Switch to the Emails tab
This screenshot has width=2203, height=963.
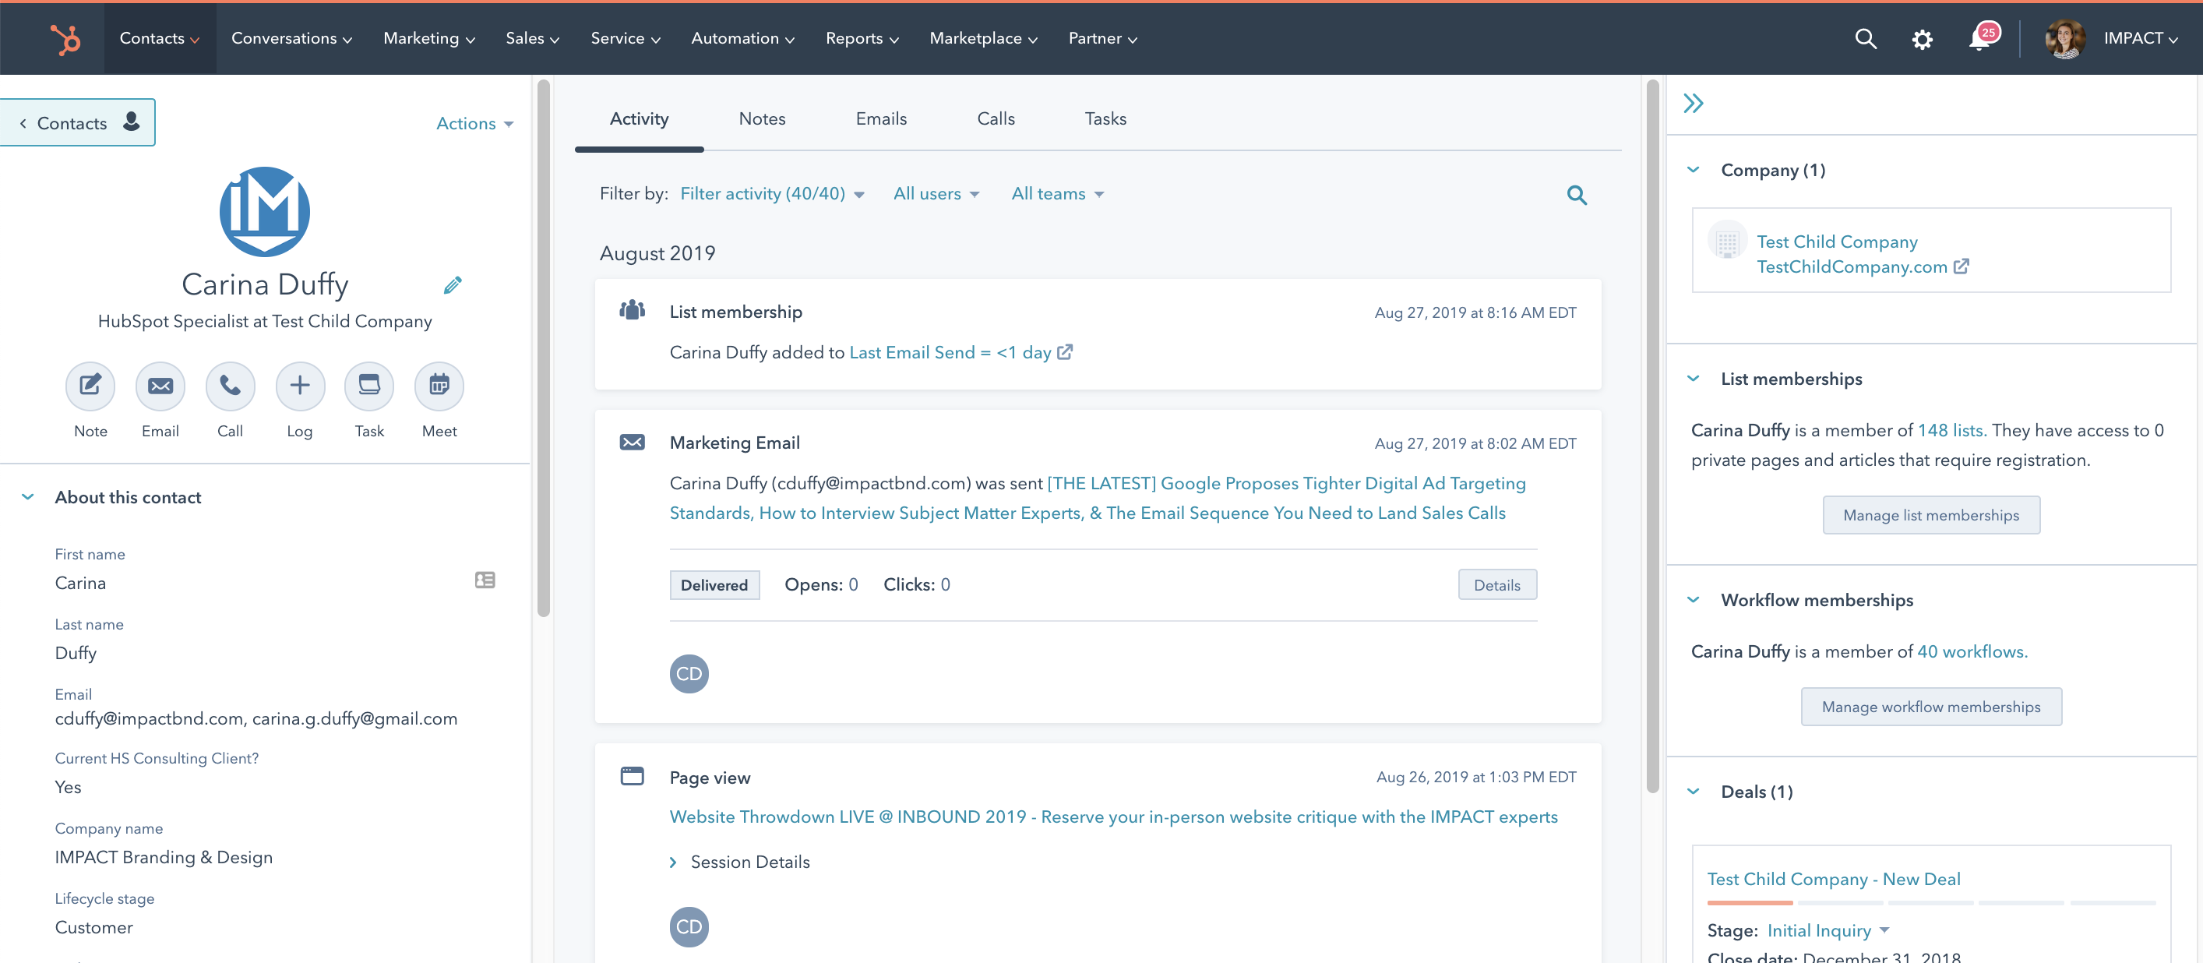pos(881,119)
